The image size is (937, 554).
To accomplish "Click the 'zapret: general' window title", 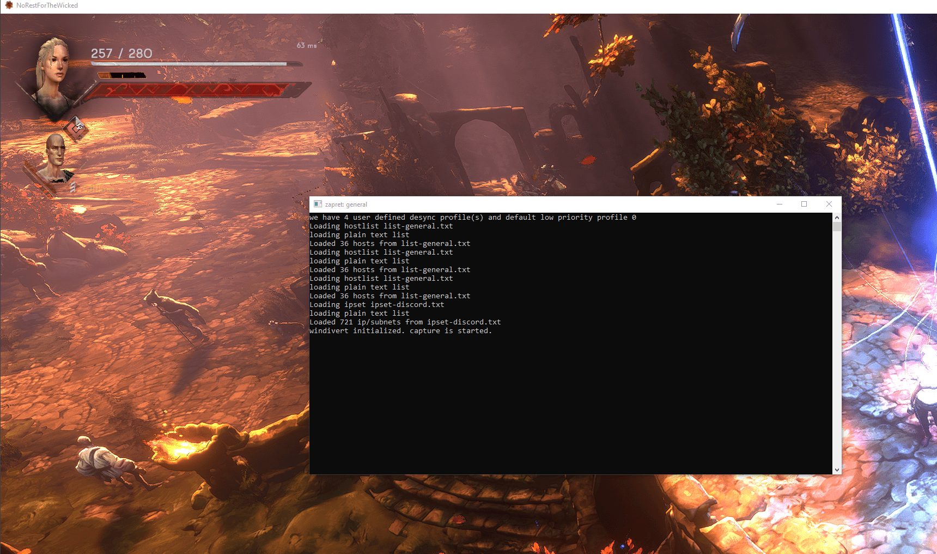I will click(x=346, y=204).
